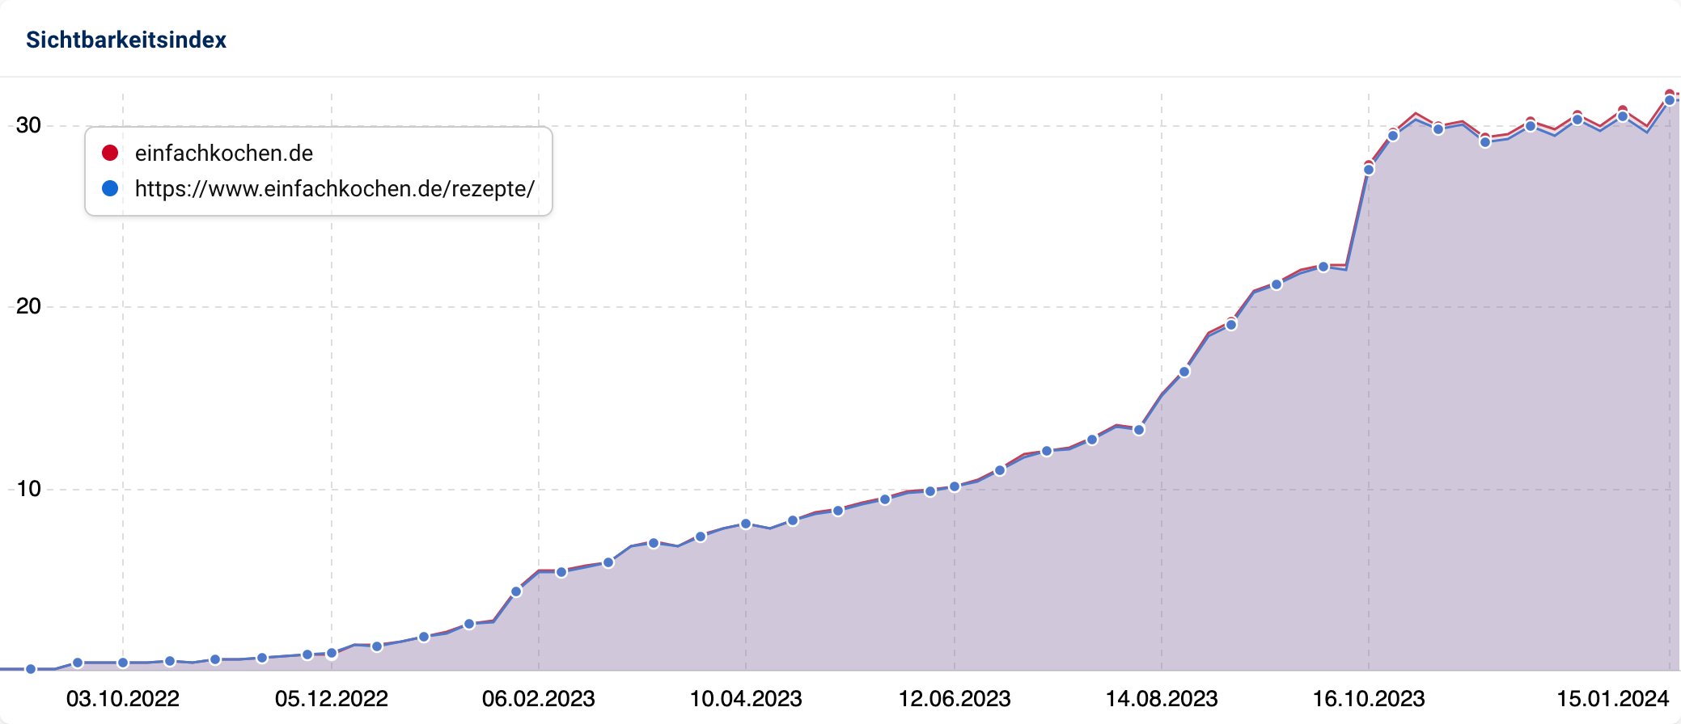Screen dimensions: 1681x724
Task: Click the final data point at the chart's right edge
Action: 1670,100
